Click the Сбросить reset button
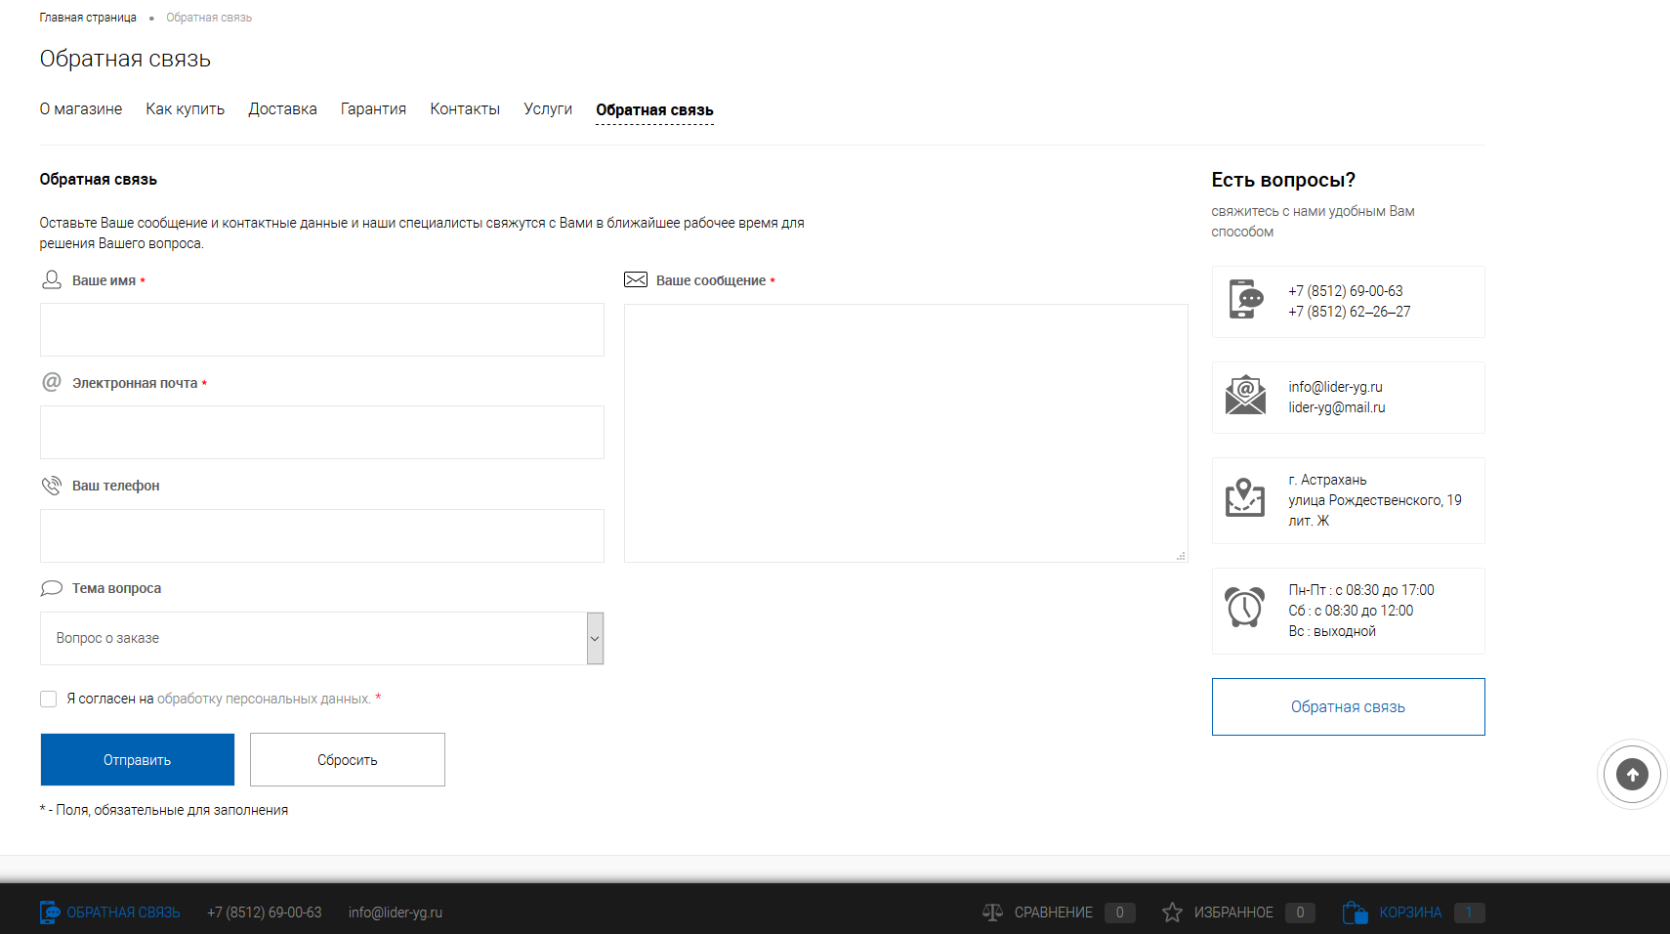The width and height of the screenshot is (1670, 934). click(x=348, y=759)
